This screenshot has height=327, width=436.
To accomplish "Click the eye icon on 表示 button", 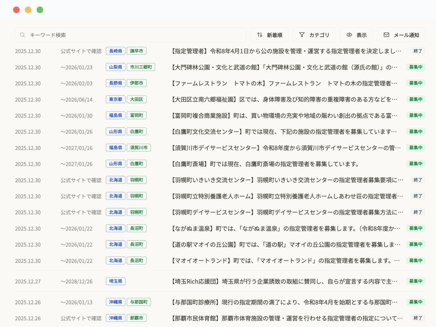I will click(x=350, y=35).
